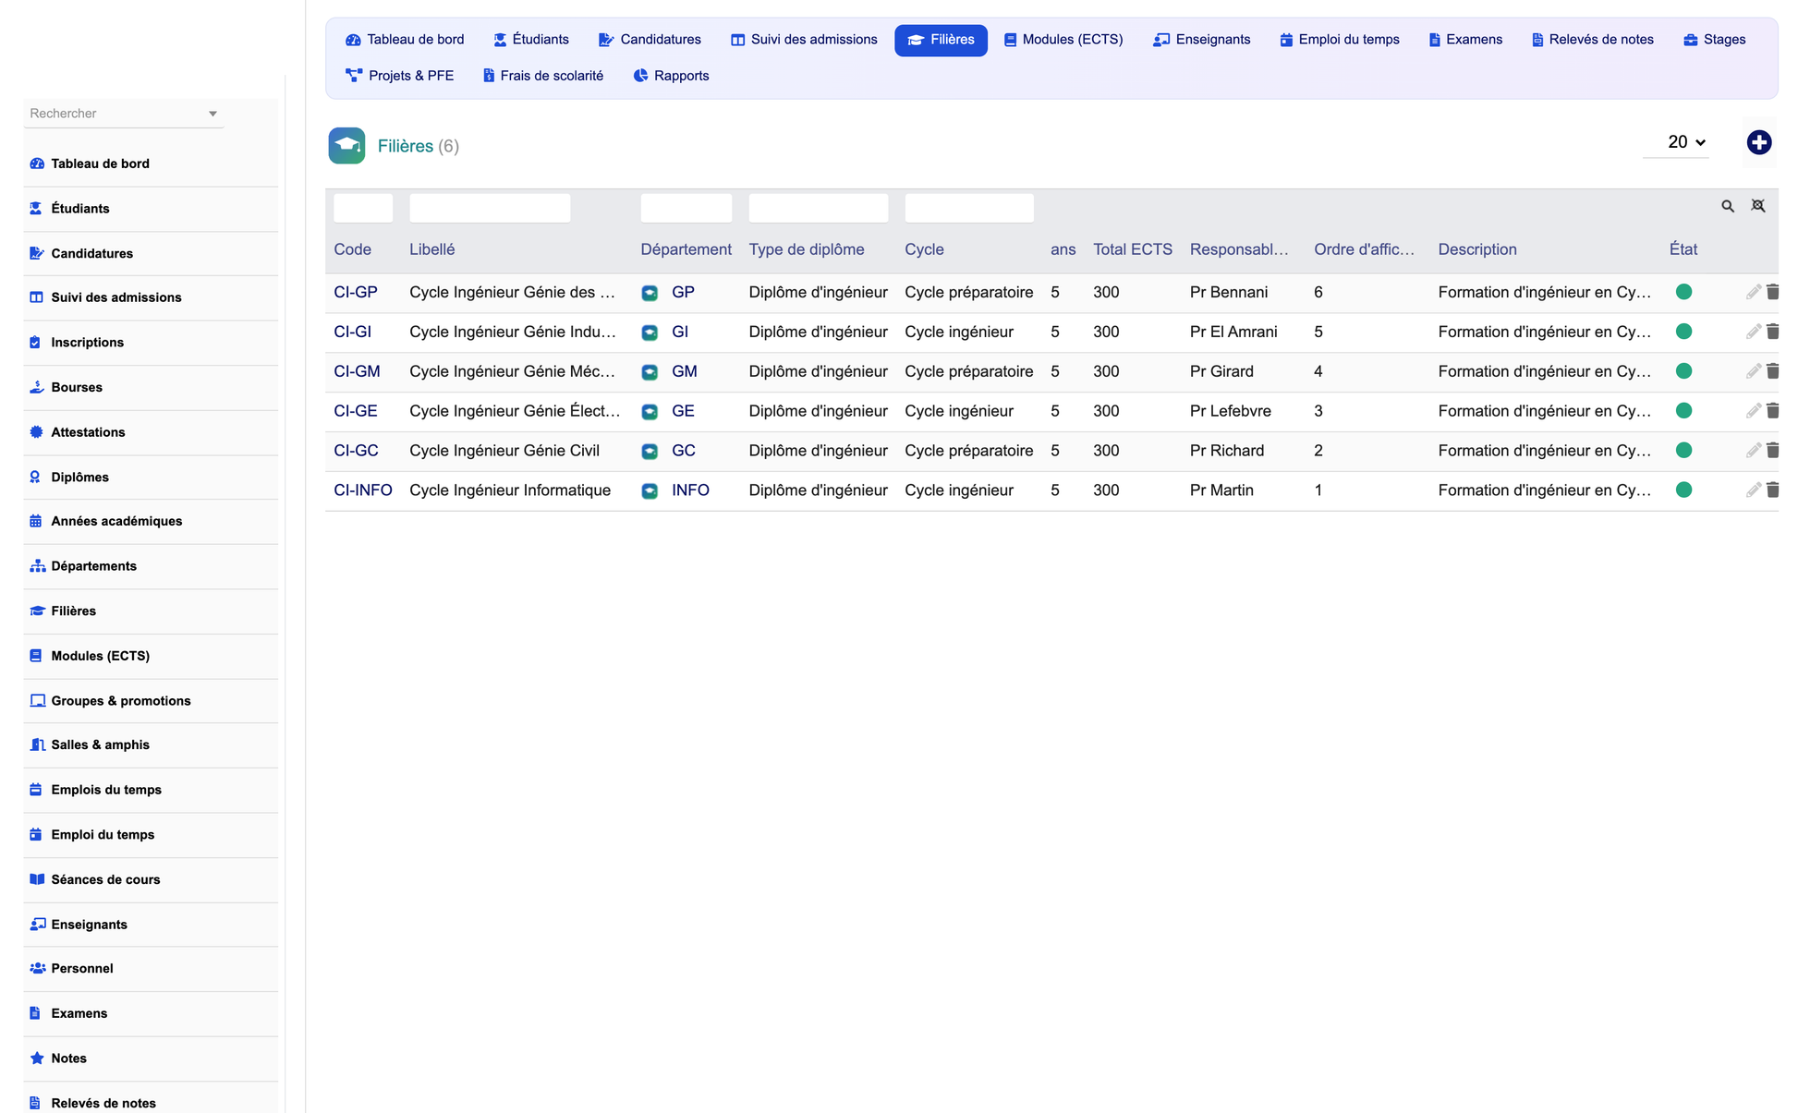Open the GM department link

685,371
